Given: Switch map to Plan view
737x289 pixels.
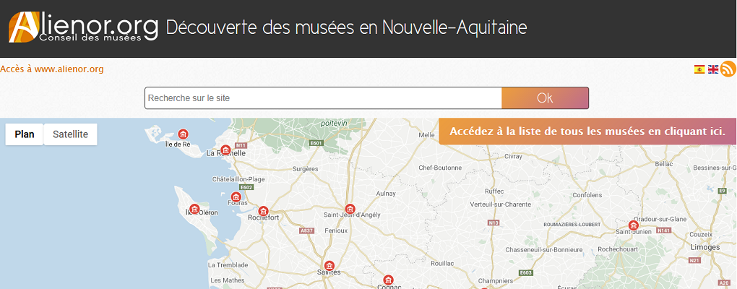Looking at the screenshot, I should pyautogui.click(x=25, y=134).
